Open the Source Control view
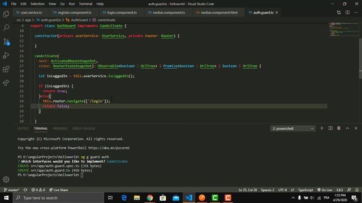This screenshot has width=362, height=203. (x=6, y=42)
